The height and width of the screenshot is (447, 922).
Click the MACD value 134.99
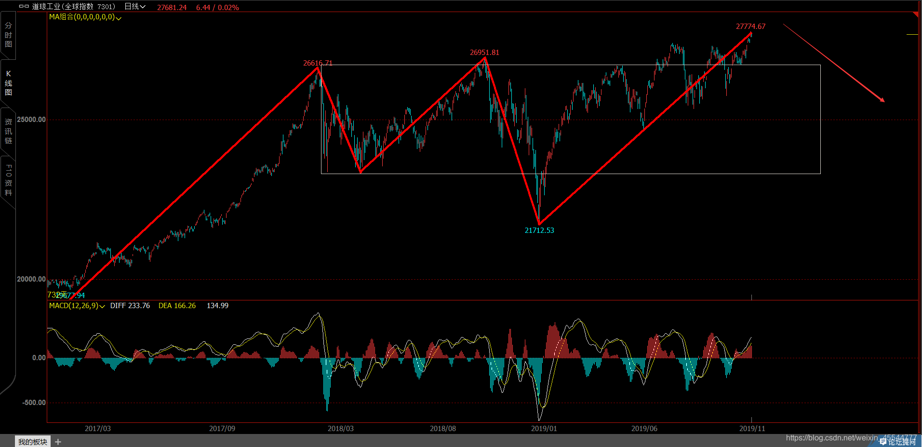(217, 306)
